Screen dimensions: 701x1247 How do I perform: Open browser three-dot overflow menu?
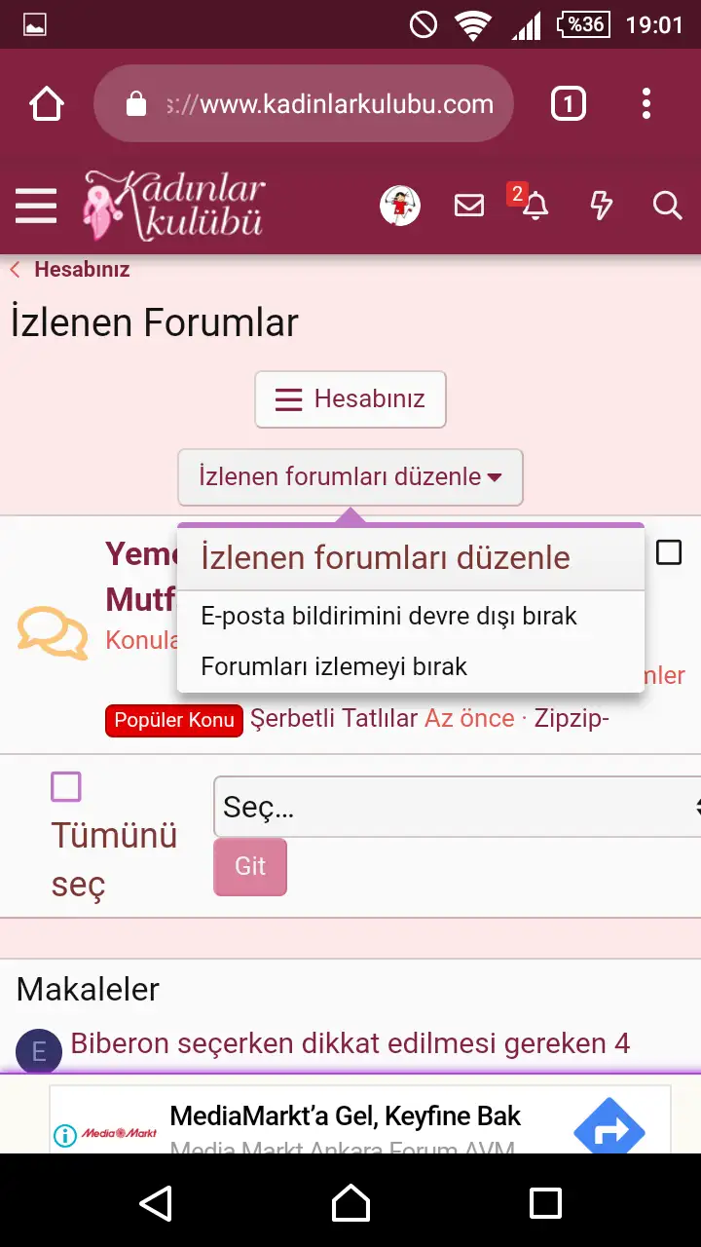coord(646,103)
